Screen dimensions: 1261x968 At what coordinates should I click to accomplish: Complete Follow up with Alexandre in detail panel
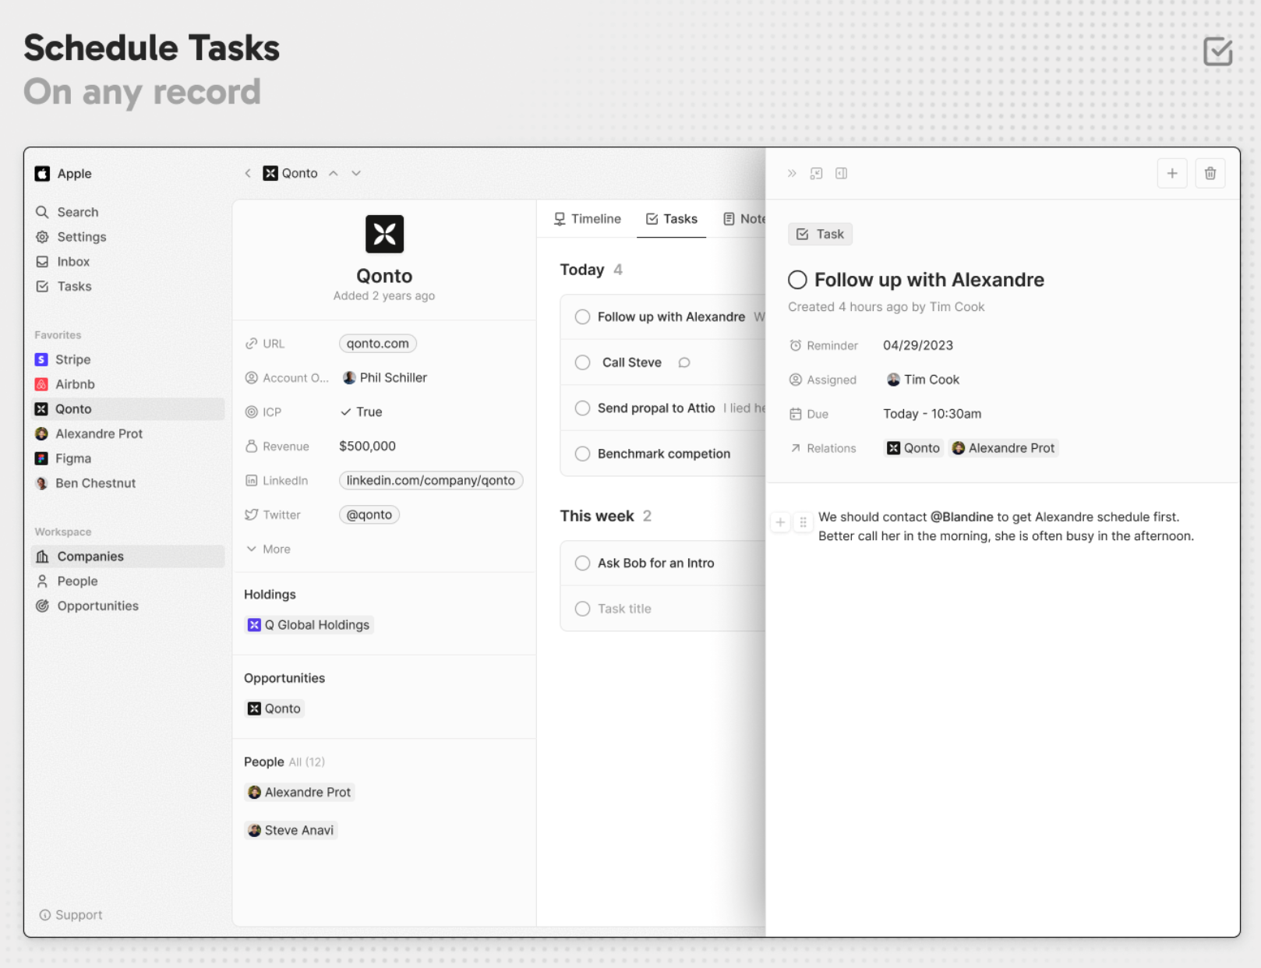(797, 280)
